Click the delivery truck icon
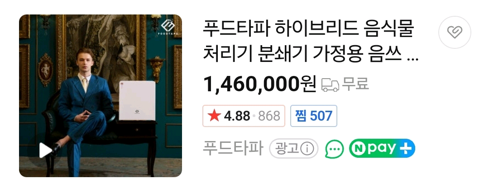Image resolution: width=489 pixels, height=188 pixels. 330,85
